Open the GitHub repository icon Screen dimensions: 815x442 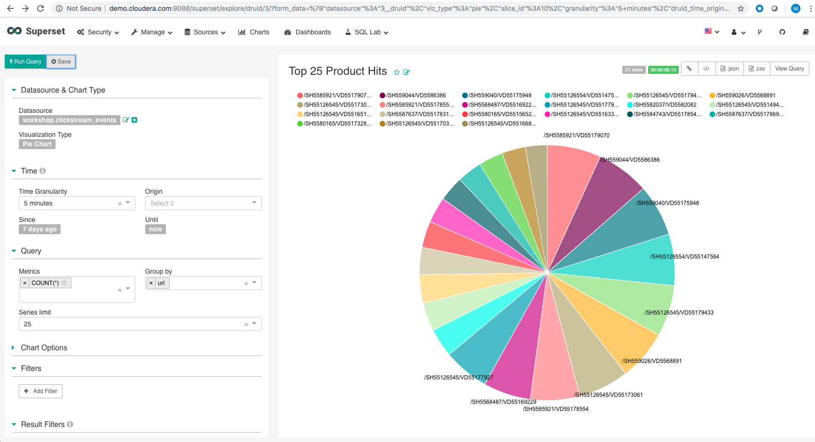point(782,32)
